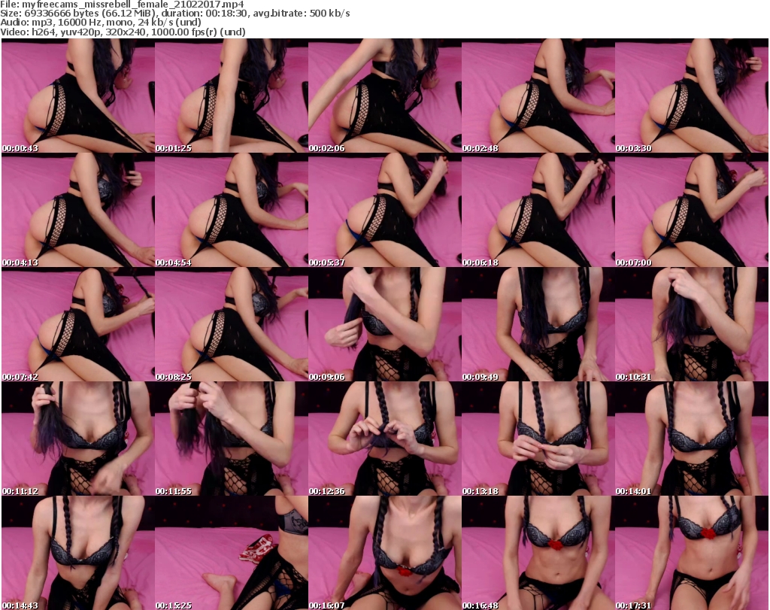Open the thumbnail stamped 00:09:49
This screenshot has width=770, height=610.
coord(538,325)
